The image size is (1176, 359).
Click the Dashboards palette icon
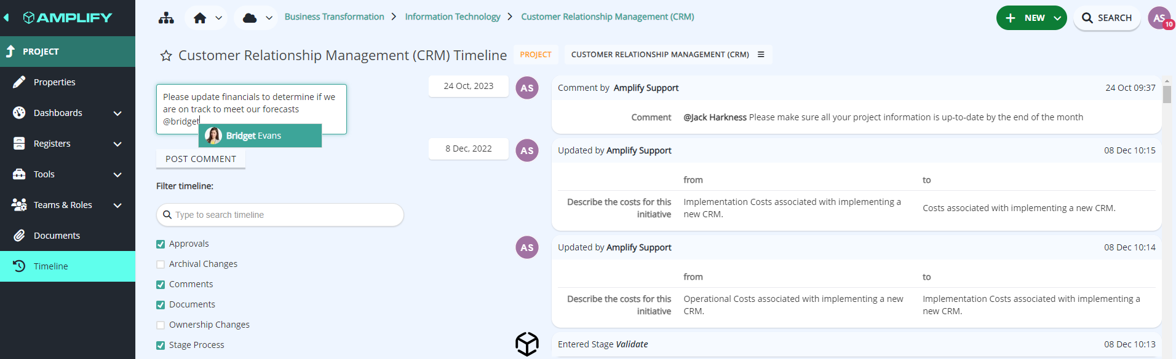pos(19,113)
